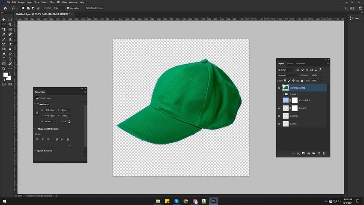Select the Clone Stamp tool
Viewport: 364px width, 205px height.
[x=10, y=39]
